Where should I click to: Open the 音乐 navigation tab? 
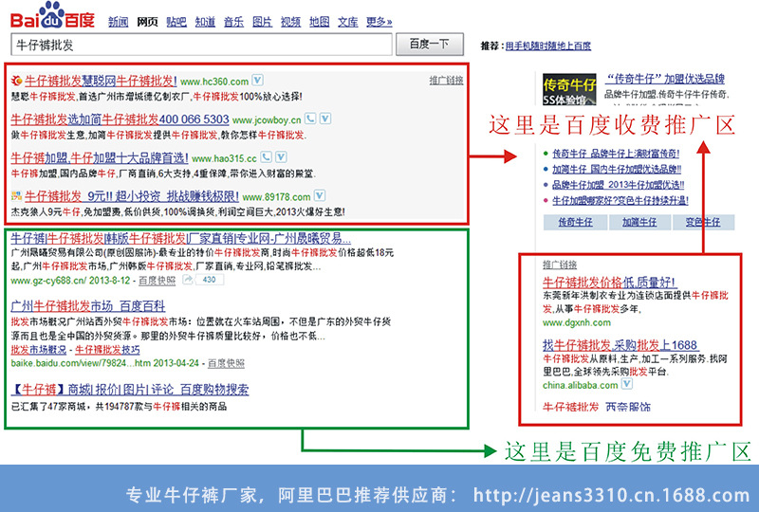tap(233, 22)
